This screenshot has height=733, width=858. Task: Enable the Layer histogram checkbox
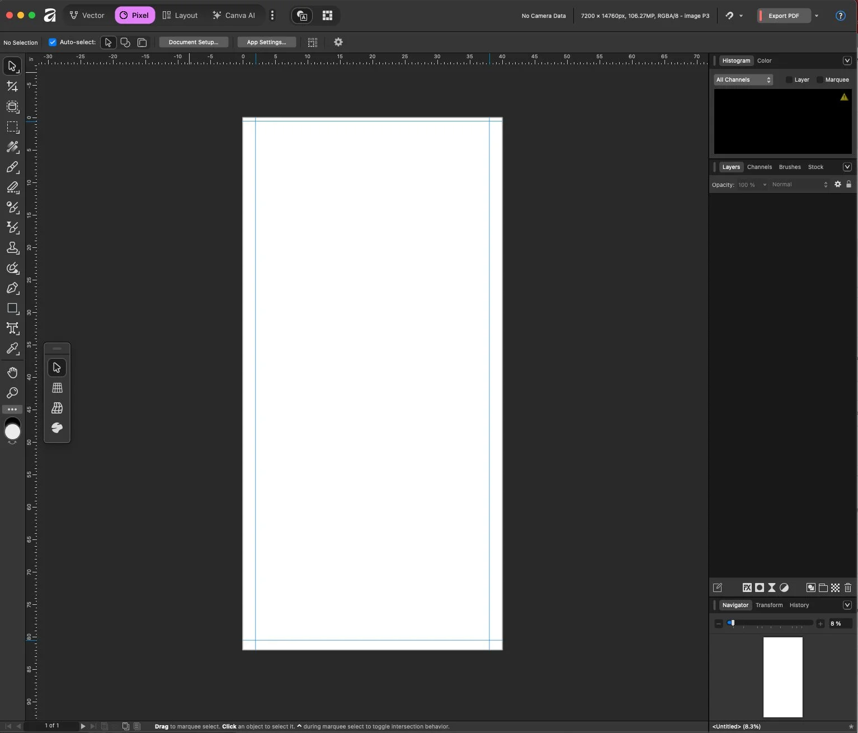[x=788, y=79]
